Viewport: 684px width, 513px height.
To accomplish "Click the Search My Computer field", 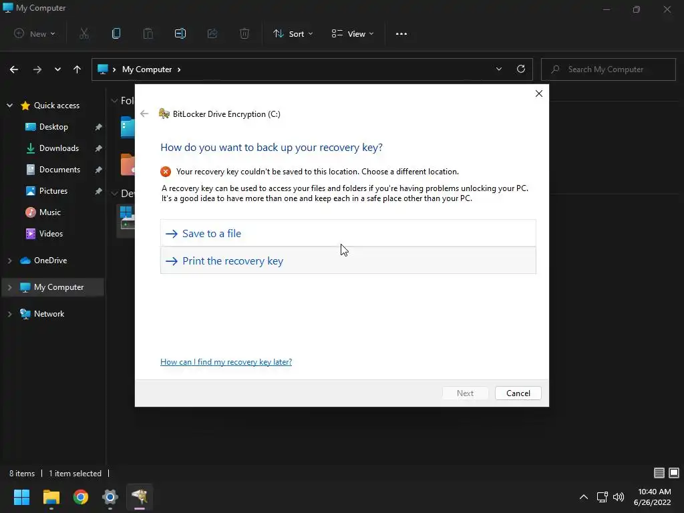I will click(x=609, y=69).
